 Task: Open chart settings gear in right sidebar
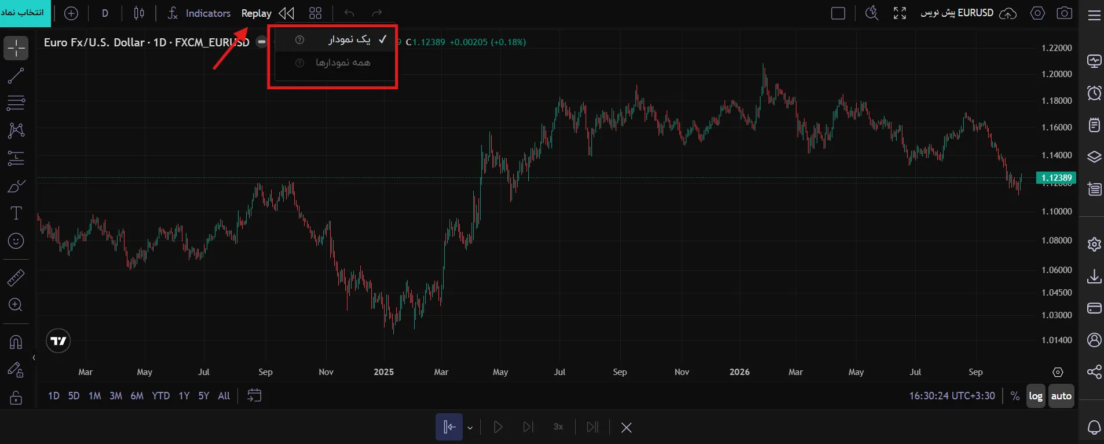tap(1094, 244)
